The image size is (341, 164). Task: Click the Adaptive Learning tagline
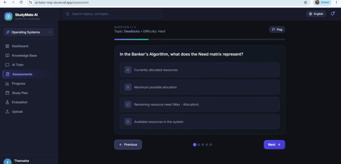point(27,19)
